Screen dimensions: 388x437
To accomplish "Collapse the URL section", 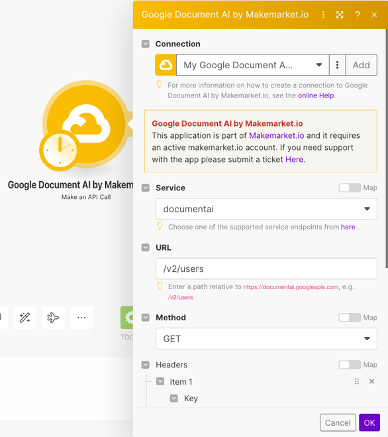I will coord(146,247).
